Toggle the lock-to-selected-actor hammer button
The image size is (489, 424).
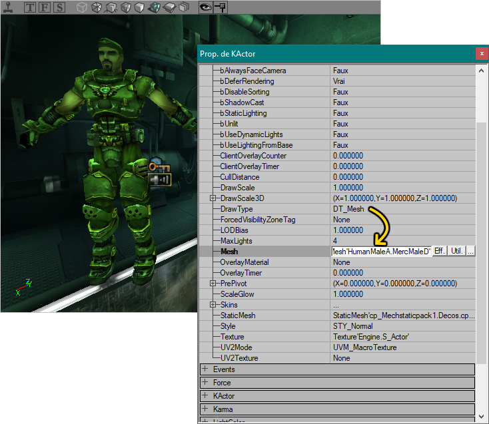tap(221, 7)
